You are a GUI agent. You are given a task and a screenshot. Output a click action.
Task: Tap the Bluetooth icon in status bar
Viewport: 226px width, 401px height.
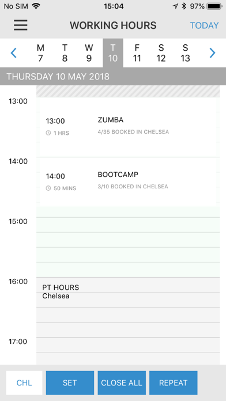click(183, 6)
